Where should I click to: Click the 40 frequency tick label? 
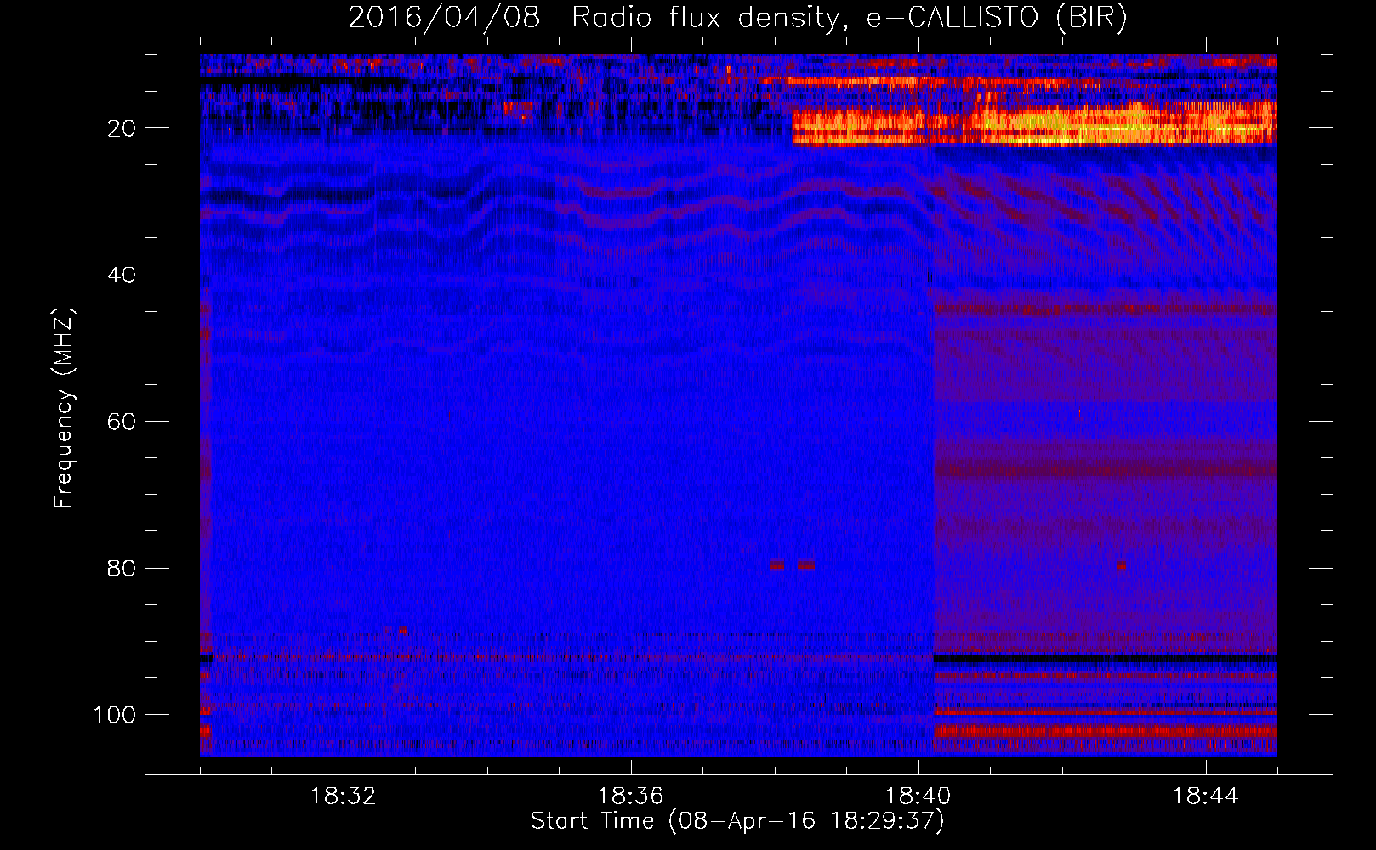(x=122, y=275)
